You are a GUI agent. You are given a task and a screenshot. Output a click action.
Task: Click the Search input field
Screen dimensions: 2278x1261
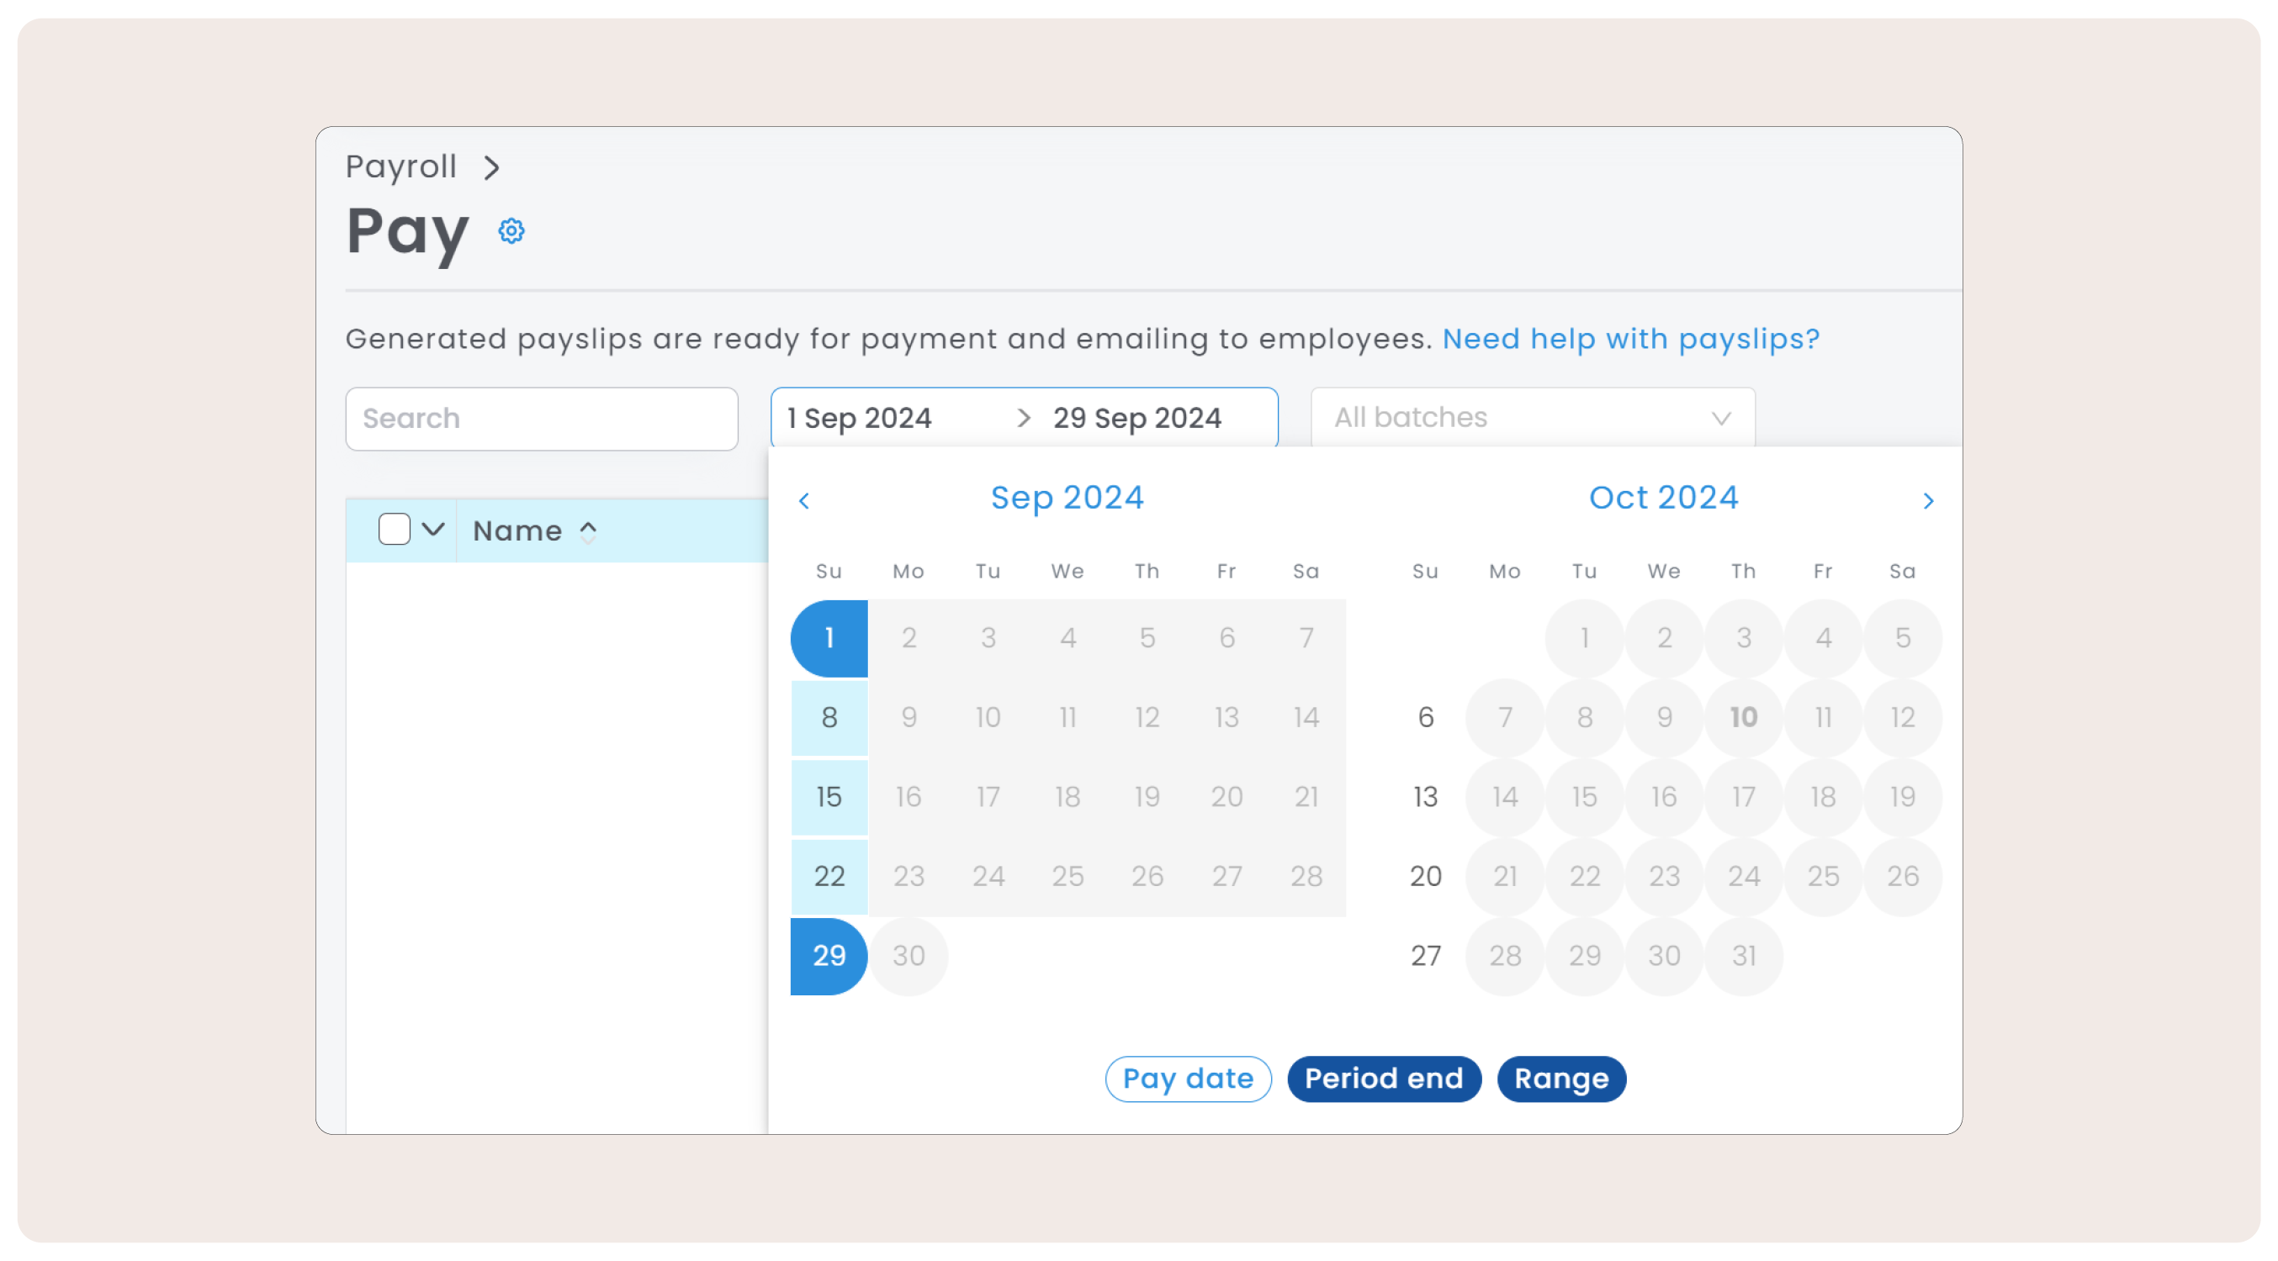pos(541,419)
